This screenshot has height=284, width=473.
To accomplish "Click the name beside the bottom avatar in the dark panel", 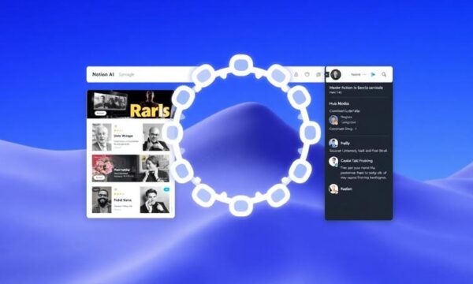I will [x=346, y=189].
